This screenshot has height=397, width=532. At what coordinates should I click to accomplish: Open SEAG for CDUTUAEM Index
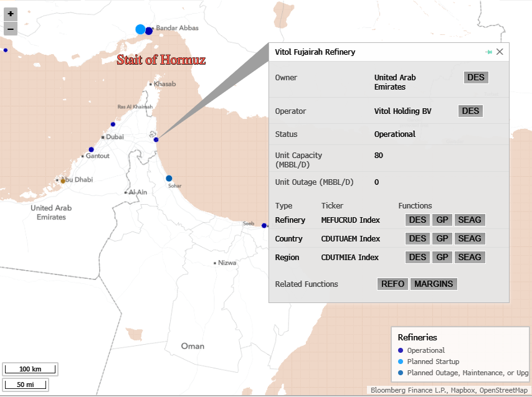tap(469, 238)
